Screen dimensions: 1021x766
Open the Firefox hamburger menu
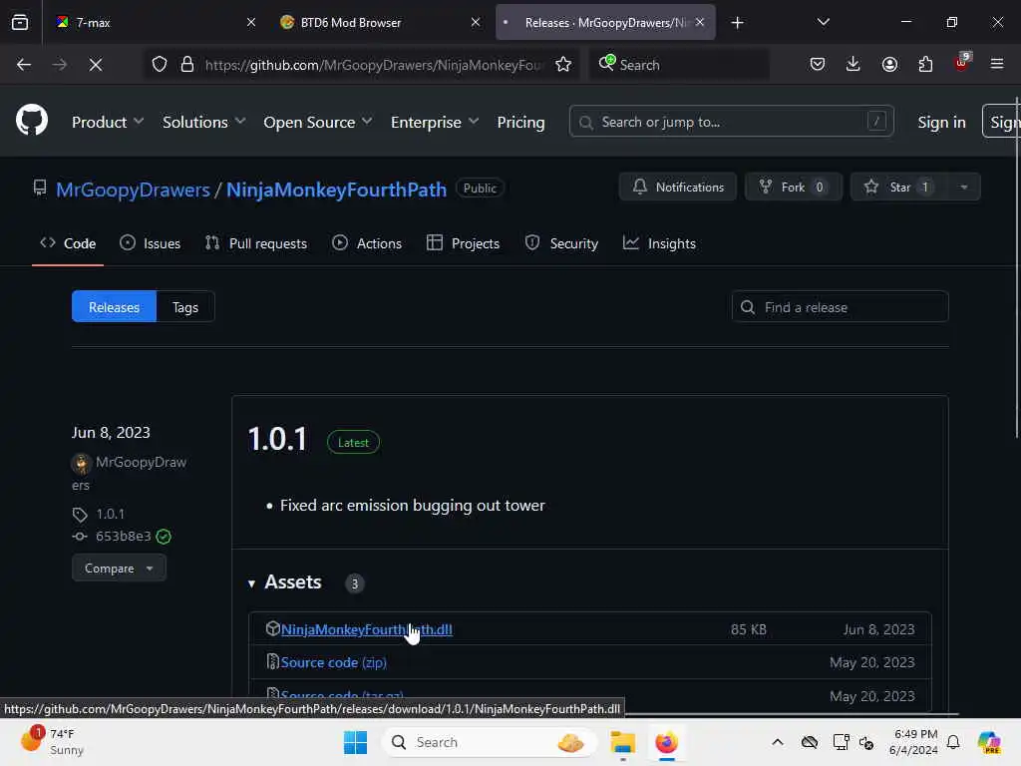[997, 64]
